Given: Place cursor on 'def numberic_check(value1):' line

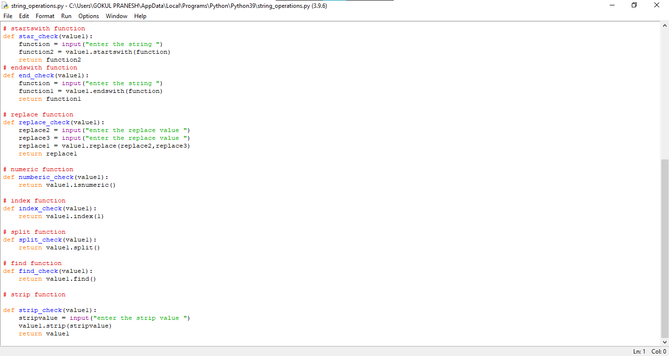Looking at the screenshot, I should click(56, 177).
